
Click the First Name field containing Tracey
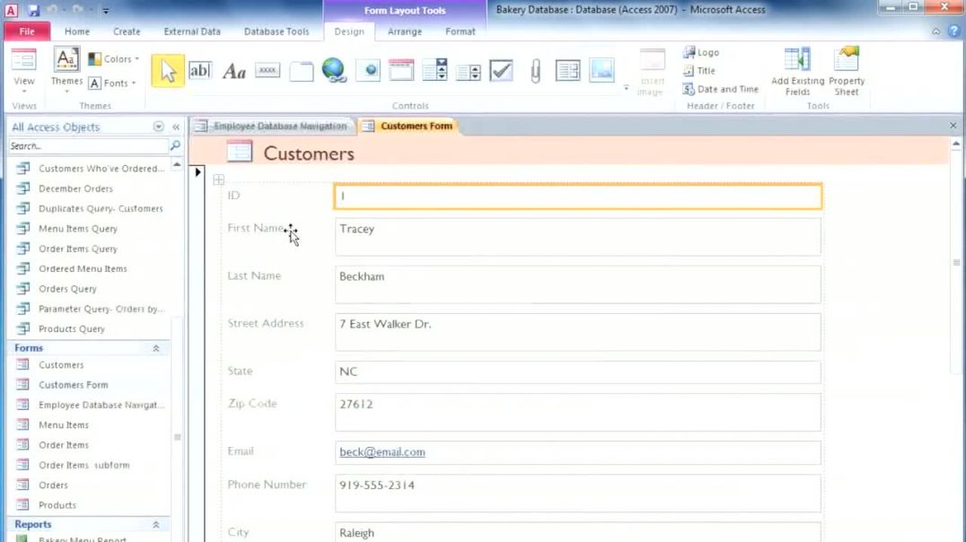point(578,237)
